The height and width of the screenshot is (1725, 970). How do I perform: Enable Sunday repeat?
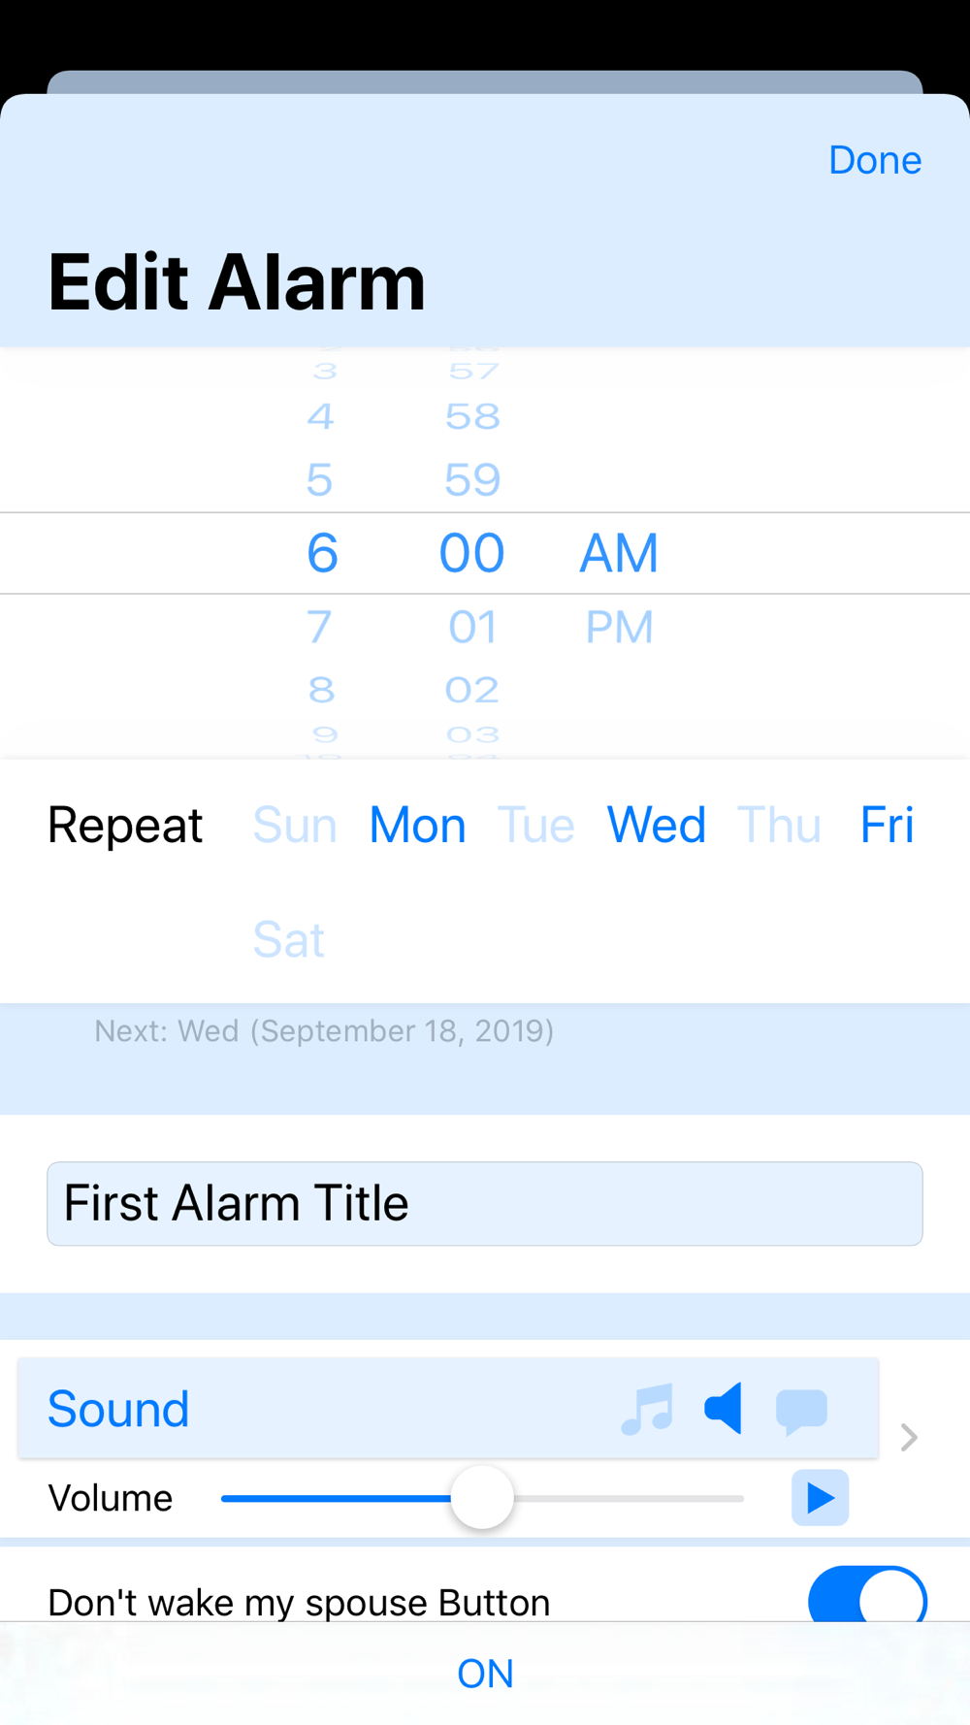295,826
